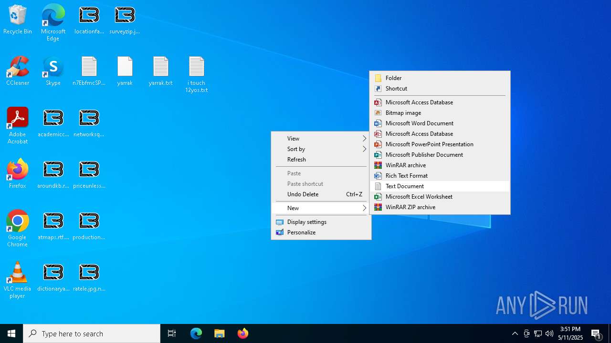611x343 pixels.
Task: Create a new WinRAR archive
Action: click(x=440, y=165)
